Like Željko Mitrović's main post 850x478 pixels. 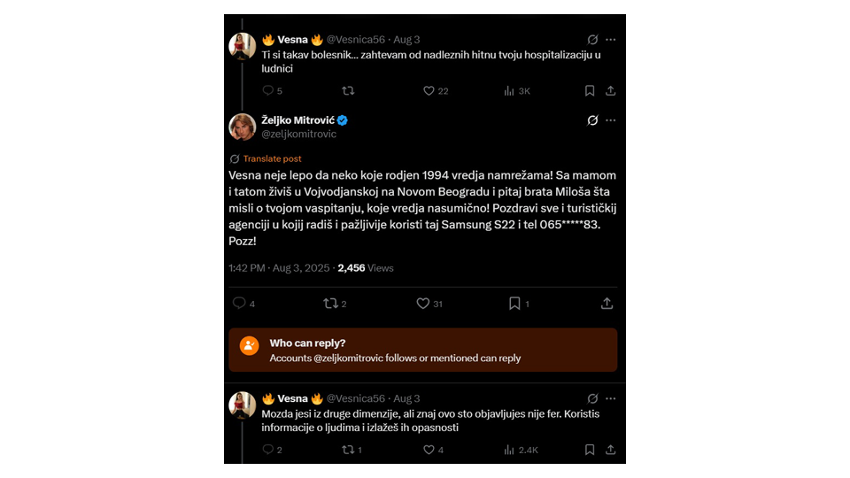(x=423, y=303)
